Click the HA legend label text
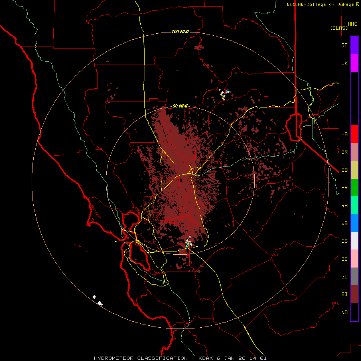 [344, 134]
